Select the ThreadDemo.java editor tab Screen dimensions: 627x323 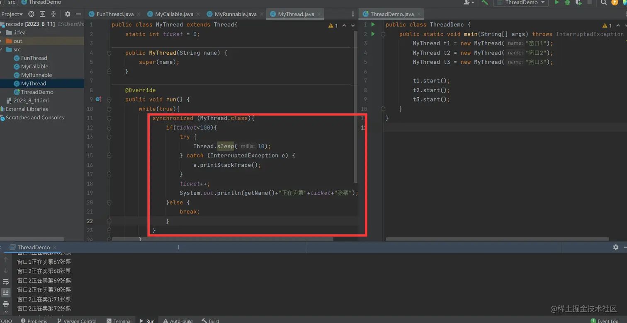tap(391, 14)
